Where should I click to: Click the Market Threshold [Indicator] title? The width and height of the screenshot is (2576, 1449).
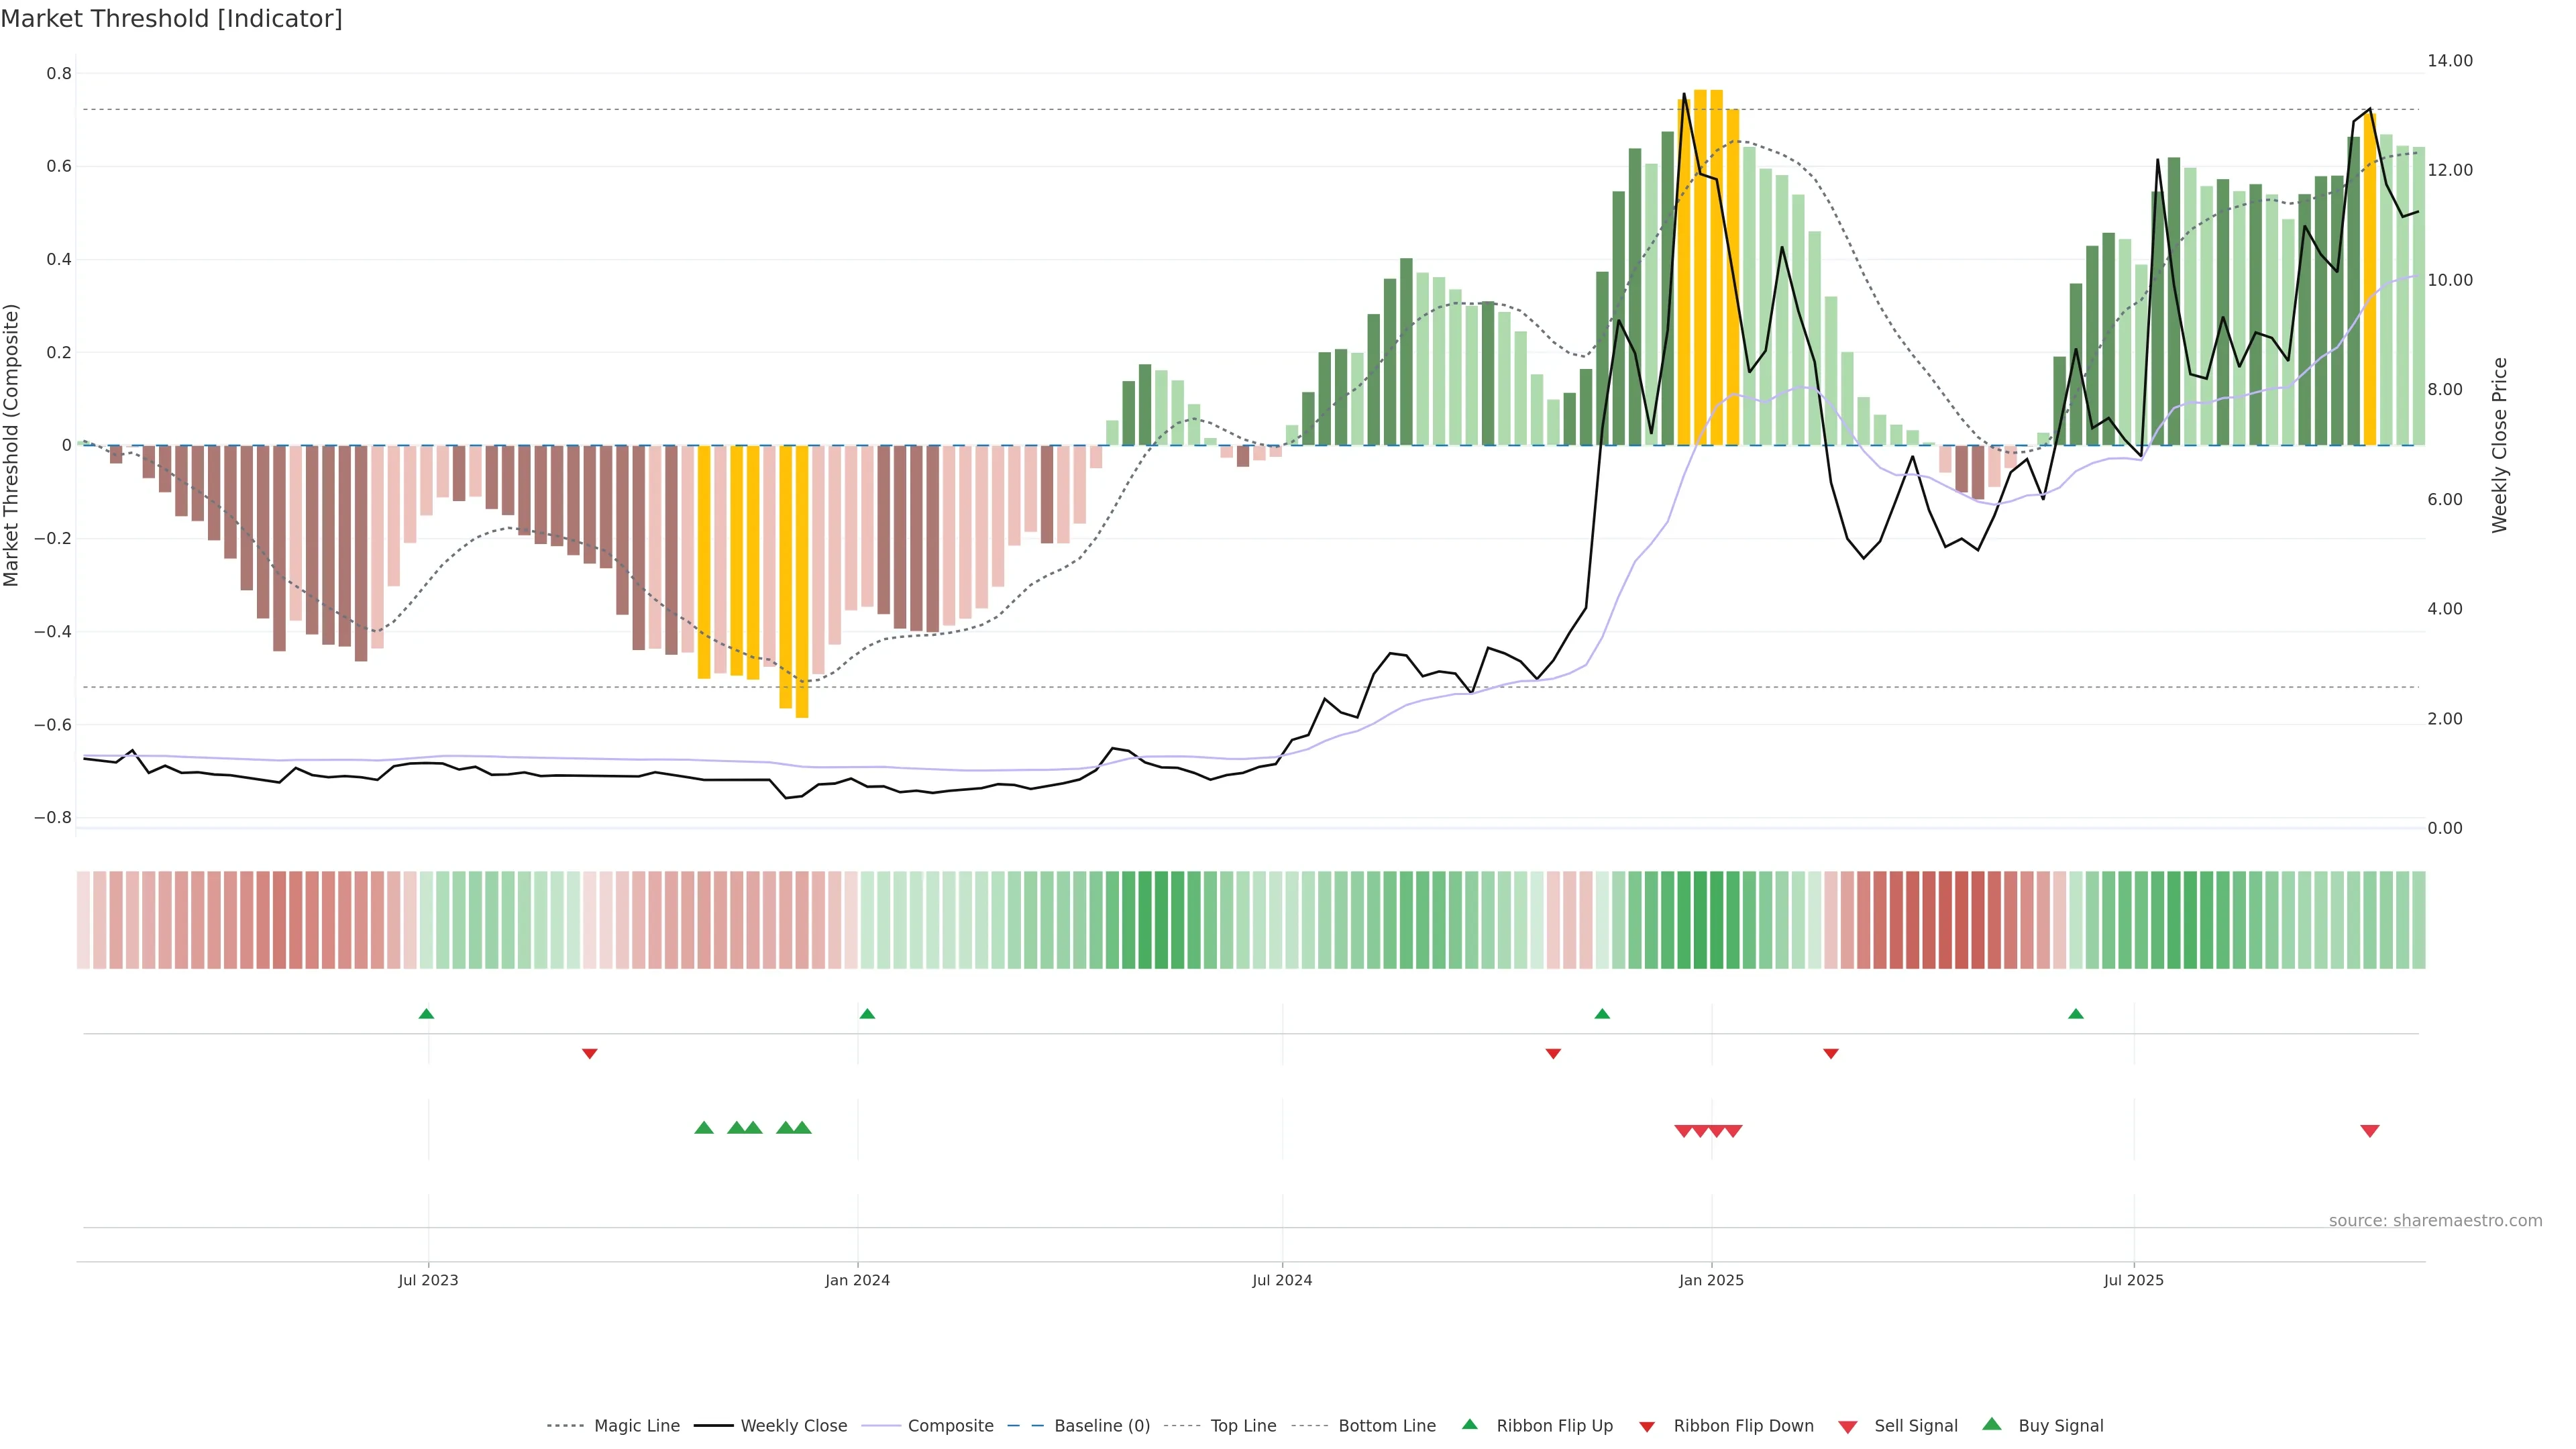coord(171,19)
